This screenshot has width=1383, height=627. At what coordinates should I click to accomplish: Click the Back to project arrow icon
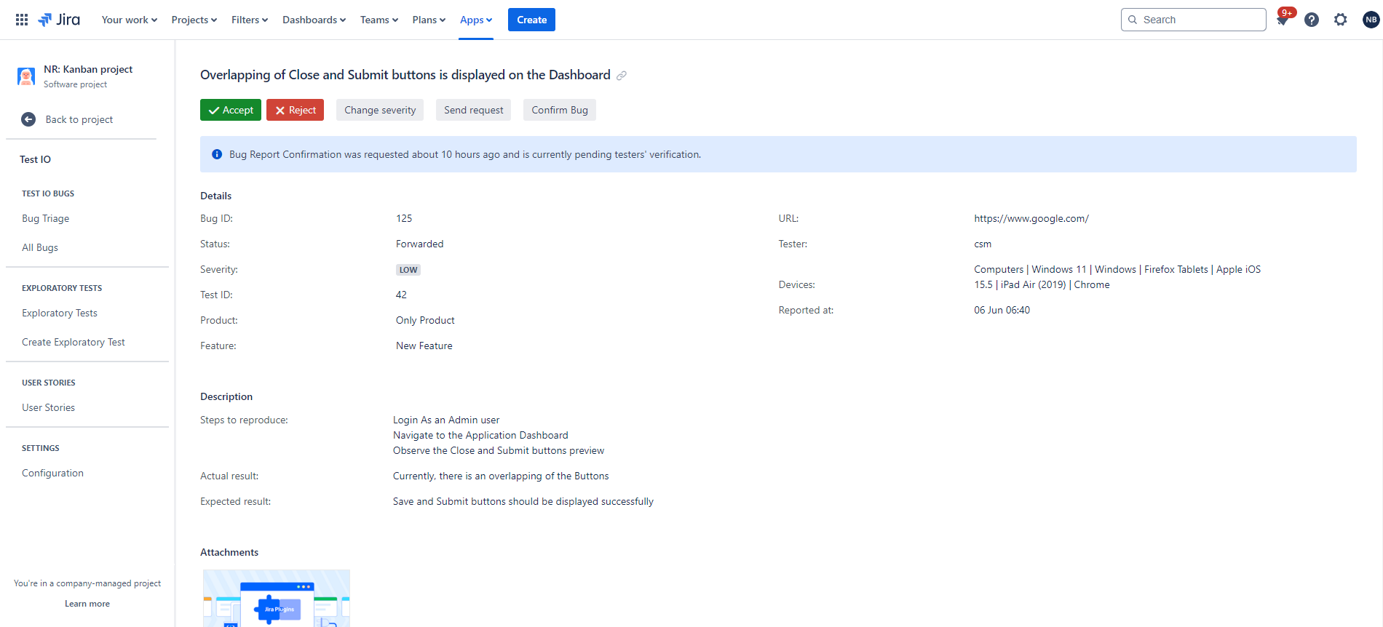(x=28, y=119)
